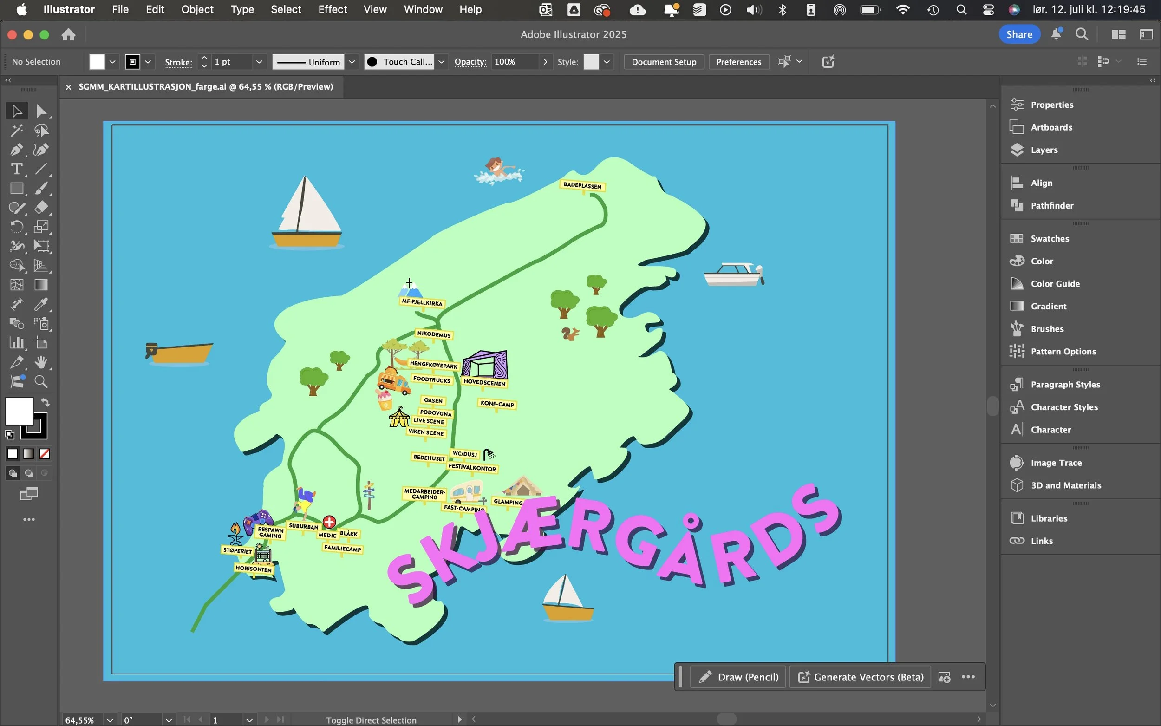Swap fill and stroke colors
Viewport: 1161px width, 726px height.
(45, 402)
